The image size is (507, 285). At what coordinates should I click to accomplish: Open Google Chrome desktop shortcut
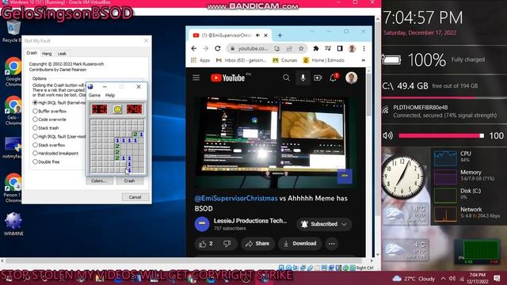(13, 72)
